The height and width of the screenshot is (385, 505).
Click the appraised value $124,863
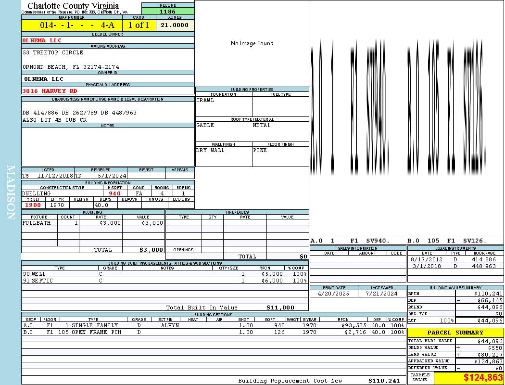488,361
